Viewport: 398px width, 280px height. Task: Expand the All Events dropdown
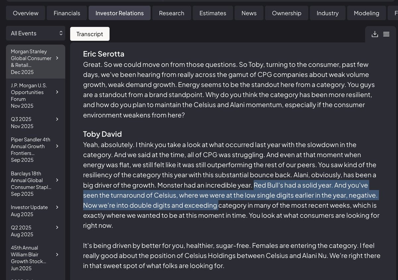coord(36,33)
